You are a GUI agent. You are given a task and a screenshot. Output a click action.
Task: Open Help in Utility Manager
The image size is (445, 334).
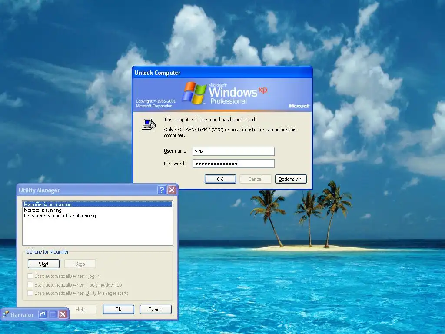point(80,309)
